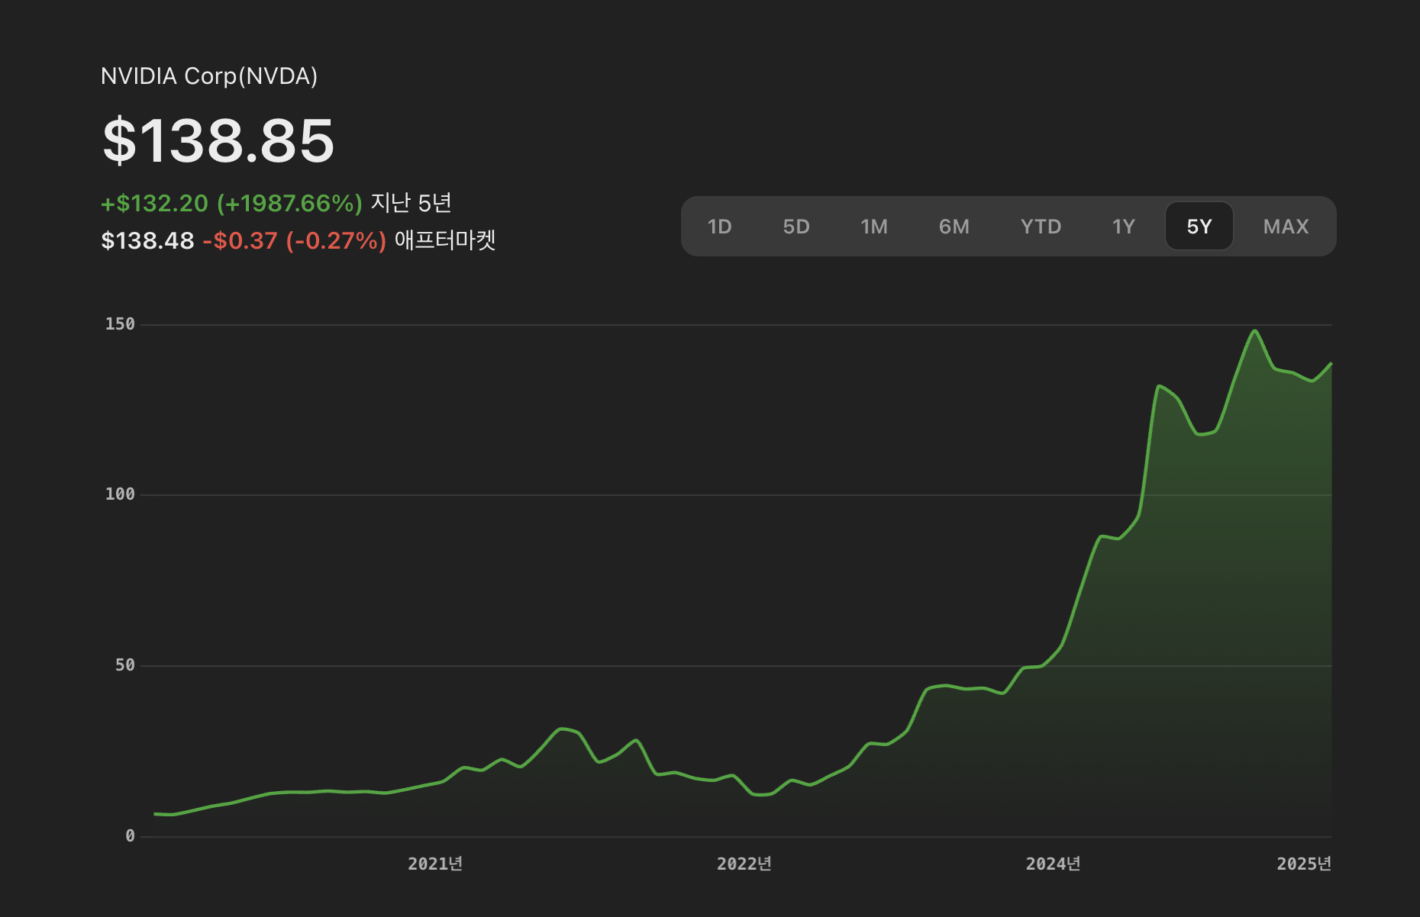
Task: Click the $138.85 current price
Action: pos(218,140)
